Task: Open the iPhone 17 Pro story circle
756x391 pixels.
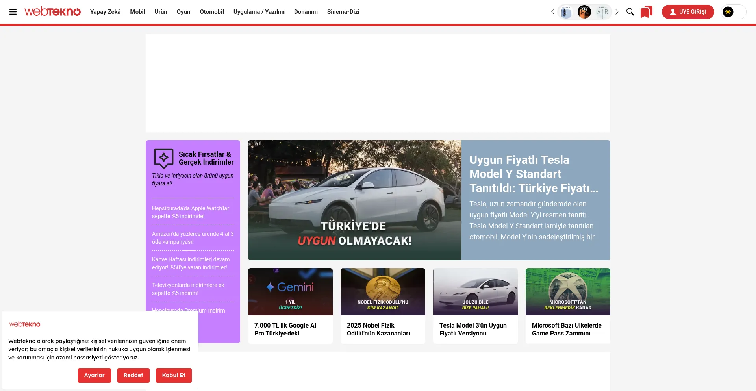Action: (584, 12)
